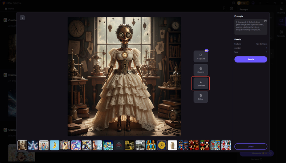The image size is (286, 163).
Task: Copy the prompt text with the copy icon
Action: (265, 21)
